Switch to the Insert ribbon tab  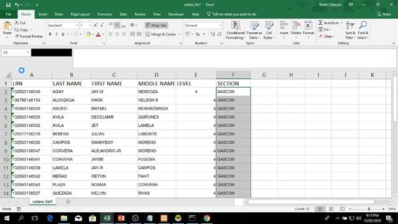(x=43, y=14)
